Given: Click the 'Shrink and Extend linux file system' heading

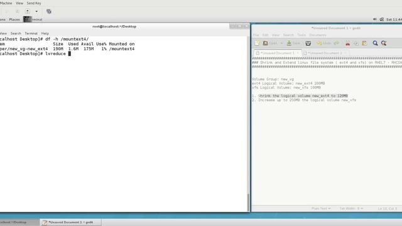Looking at the screenshot, I should (x=327, y=63).
